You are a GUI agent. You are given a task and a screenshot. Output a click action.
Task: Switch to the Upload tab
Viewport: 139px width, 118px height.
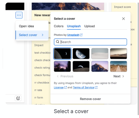point(90,26)
